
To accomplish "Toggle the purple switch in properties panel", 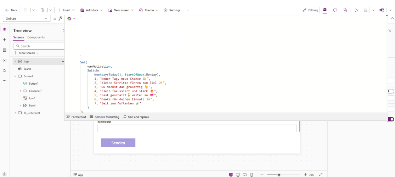I will (x=390, y=119).
